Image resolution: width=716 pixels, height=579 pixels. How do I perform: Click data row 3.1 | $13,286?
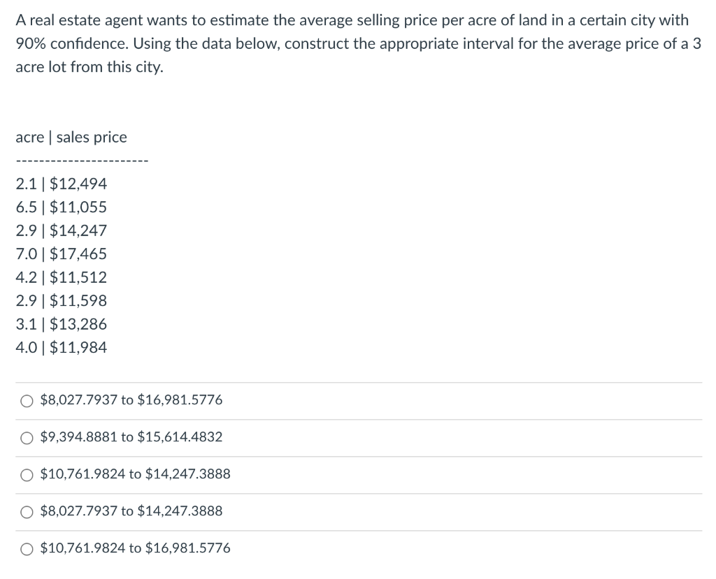pyautogui.click(x=62, y=324)
